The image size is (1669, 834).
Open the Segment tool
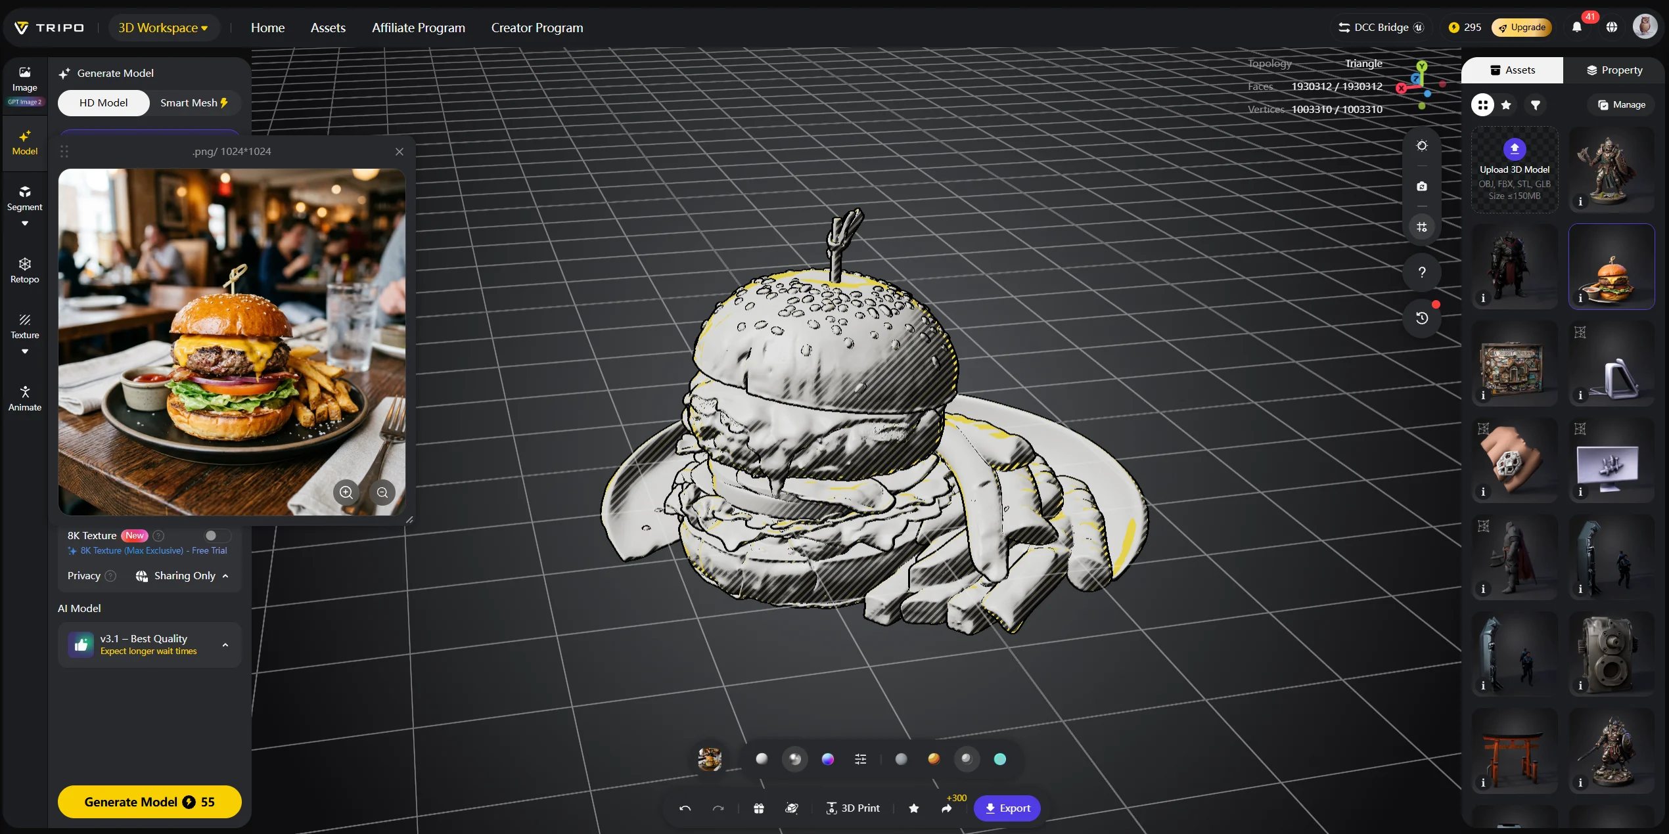(25, 198)
